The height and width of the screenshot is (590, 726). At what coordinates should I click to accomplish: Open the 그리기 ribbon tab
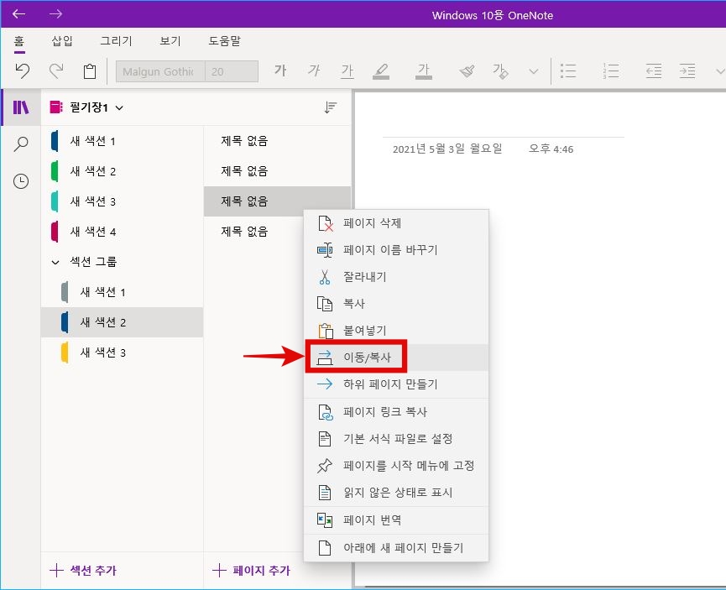[x=116, y=41]
